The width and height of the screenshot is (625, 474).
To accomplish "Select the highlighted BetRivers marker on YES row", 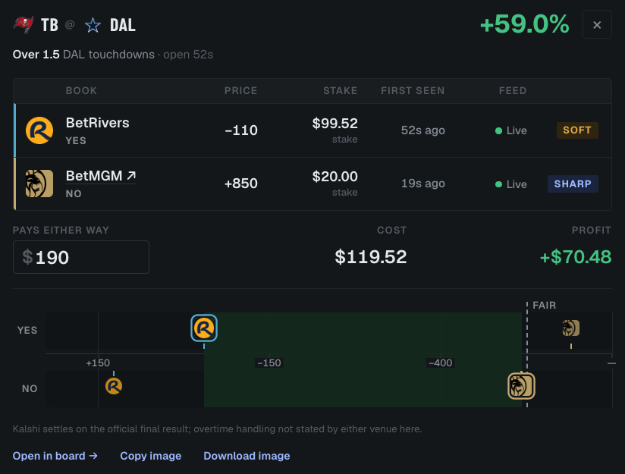I will click(x=204, y=328).
